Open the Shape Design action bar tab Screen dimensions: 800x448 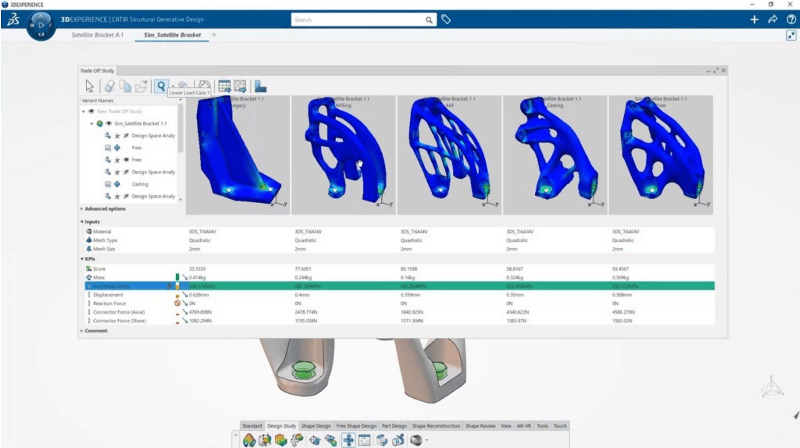pyautogui.click(x=316, y=426)
